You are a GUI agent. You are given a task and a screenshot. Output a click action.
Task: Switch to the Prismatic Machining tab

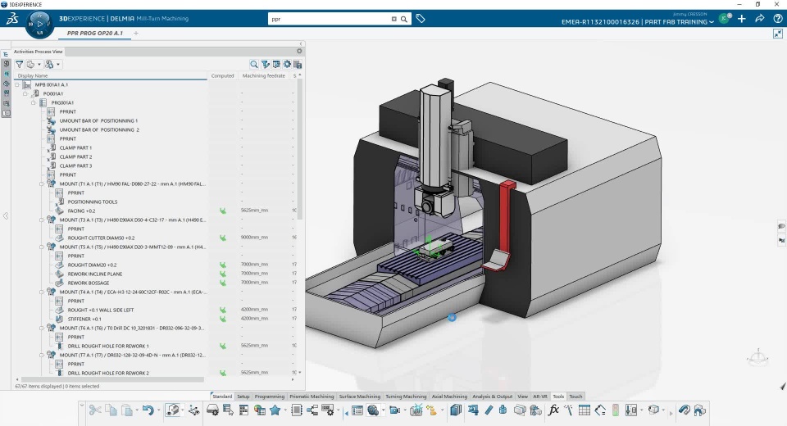312,397
